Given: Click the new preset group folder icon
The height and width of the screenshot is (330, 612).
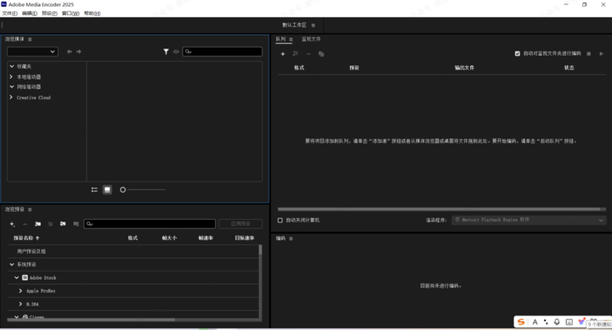Looking at the screenshot, I should [38, 224].
